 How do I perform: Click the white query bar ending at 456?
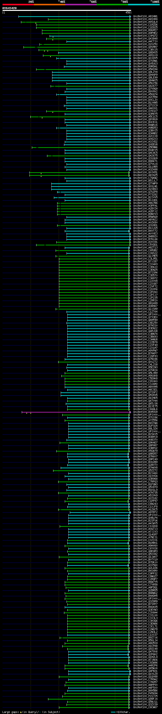(67, 11)
